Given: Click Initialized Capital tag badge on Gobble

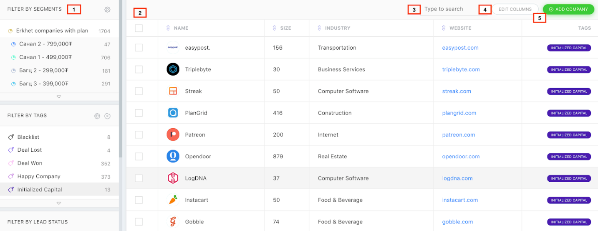Looking at the screenshot, I should (569, 222).
